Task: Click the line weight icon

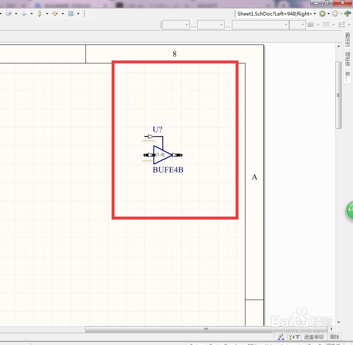Action: coord(311,25)
